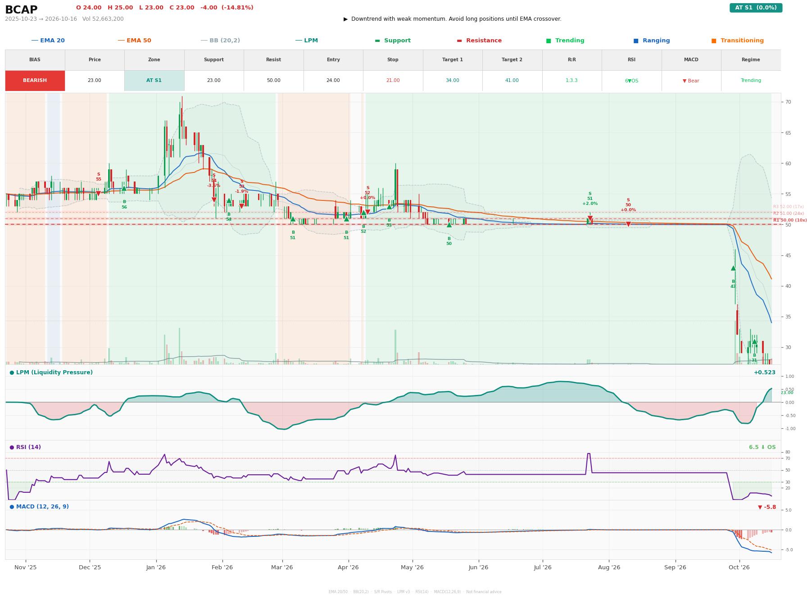Click the AT S1 zone cell

154,81
